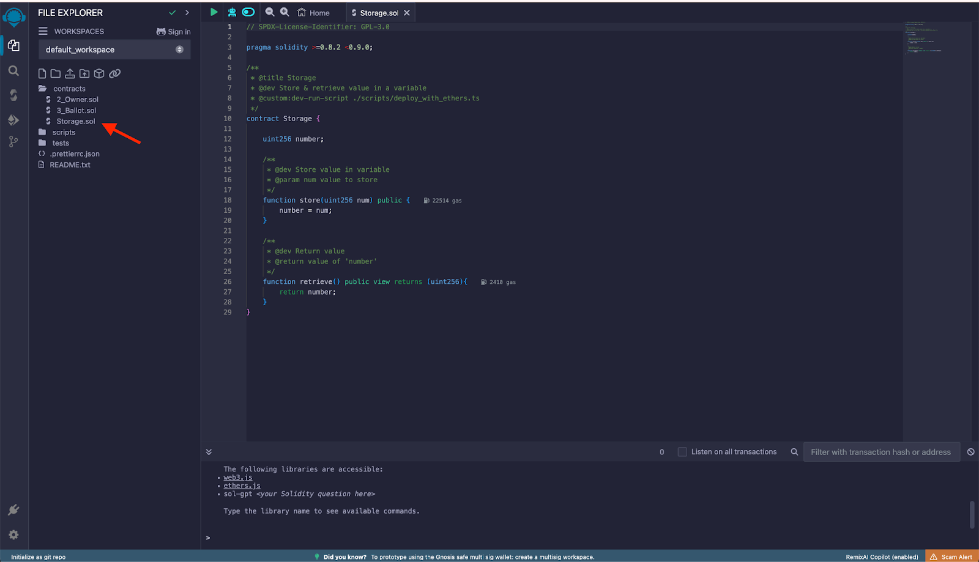Screen dimensions: 979x562
Task: Sign in with the GitHub button
Action: pos(173,31)
